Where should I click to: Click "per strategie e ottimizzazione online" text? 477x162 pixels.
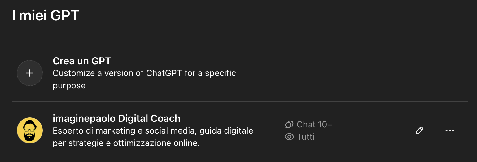click(x=126, y=143)
